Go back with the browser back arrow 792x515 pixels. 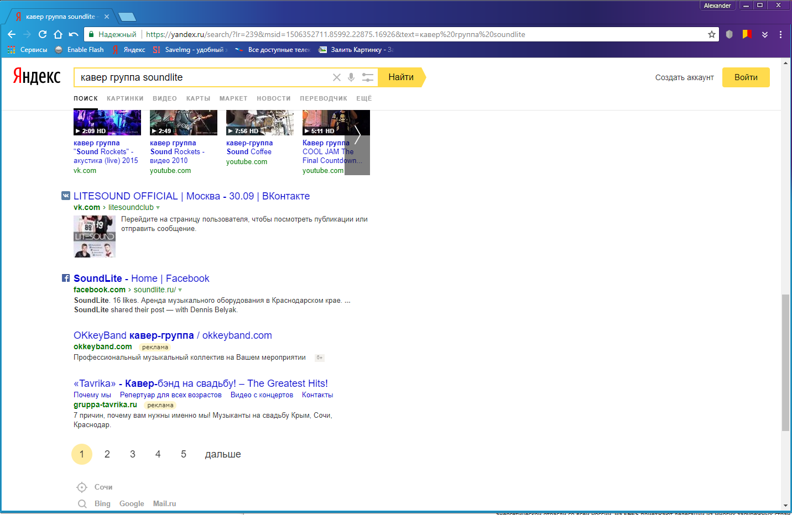click(x=12, y=34)
